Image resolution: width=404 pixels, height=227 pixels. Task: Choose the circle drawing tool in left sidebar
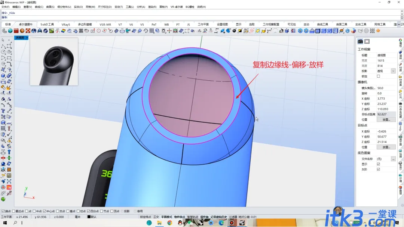coord(3,52)
